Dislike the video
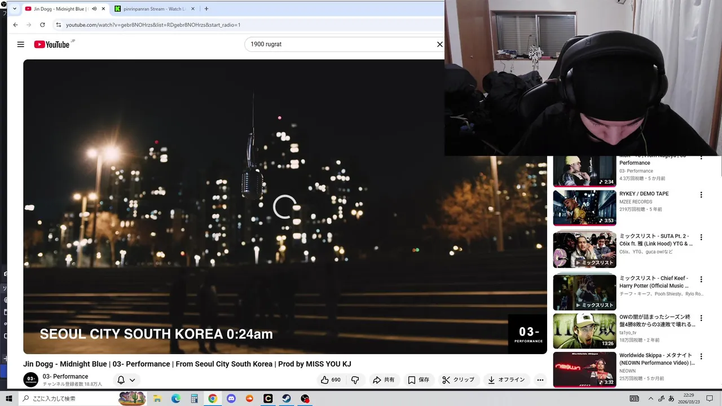Viewport: 722px width, 406px height. 355,380
